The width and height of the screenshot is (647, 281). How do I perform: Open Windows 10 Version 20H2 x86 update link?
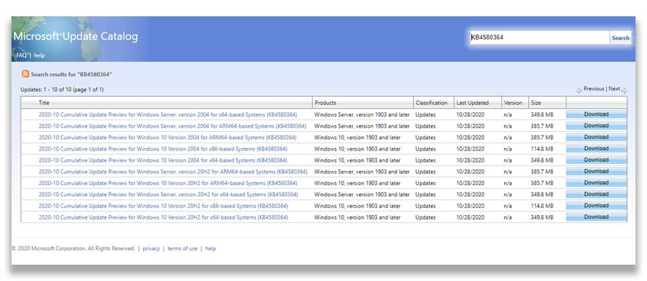[164, 205]
